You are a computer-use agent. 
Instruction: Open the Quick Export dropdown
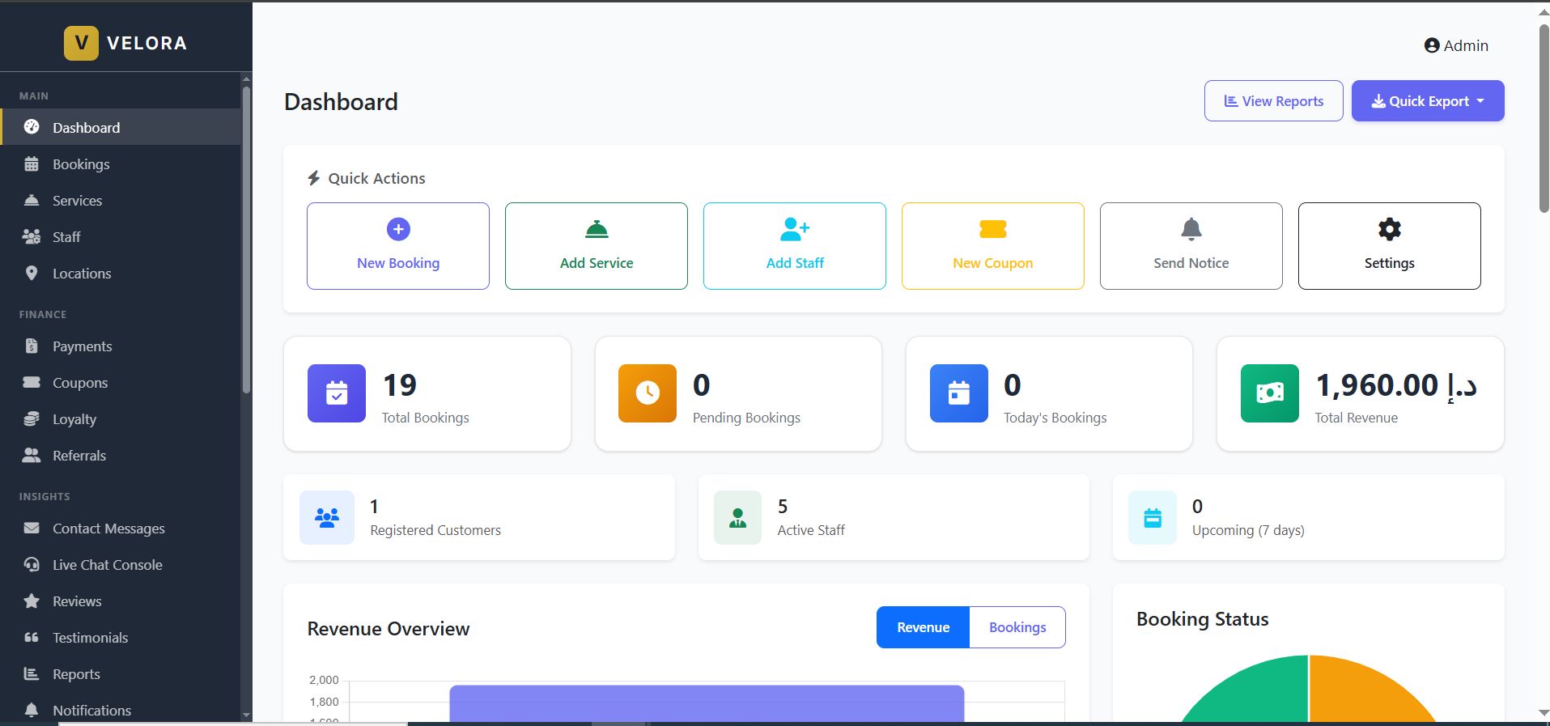point(1428,101)
